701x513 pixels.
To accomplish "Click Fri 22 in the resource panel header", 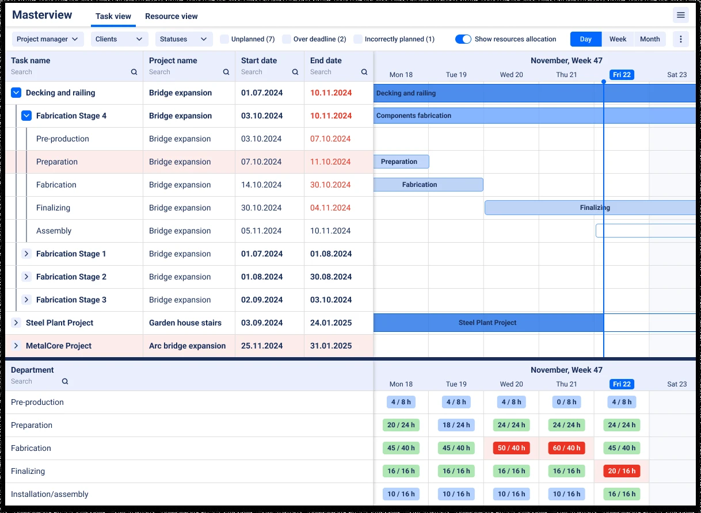I will tap(622, 384).
